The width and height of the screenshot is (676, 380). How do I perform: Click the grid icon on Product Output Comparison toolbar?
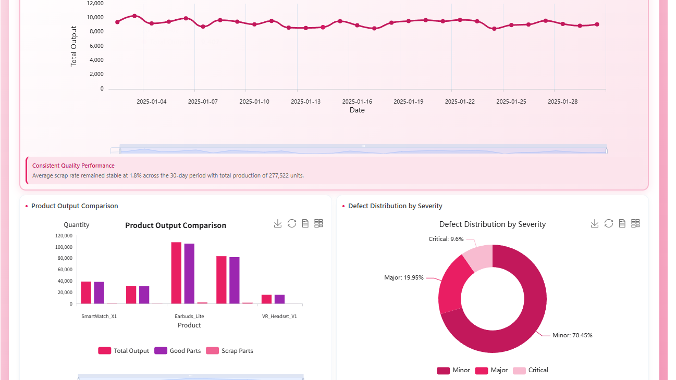click(x=318, y=223)
